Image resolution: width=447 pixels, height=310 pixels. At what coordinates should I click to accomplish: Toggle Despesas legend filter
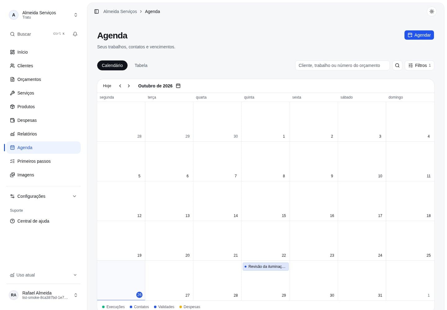190,307
